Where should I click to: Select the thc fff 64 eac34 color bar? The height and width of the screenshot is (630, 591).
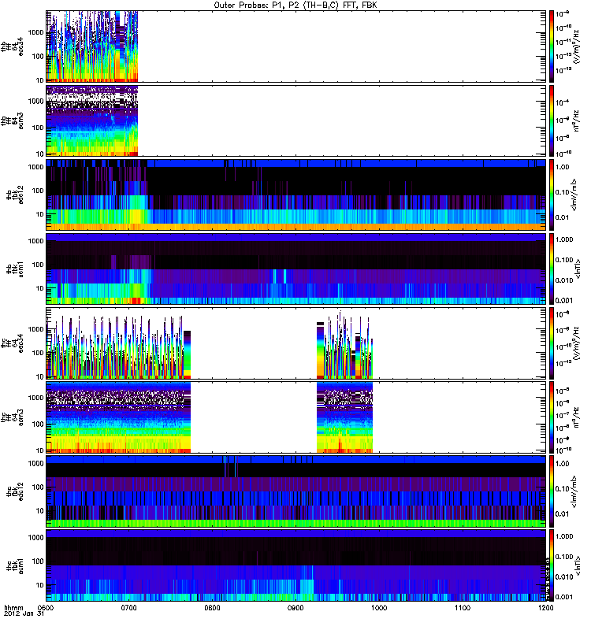[552, 343]
